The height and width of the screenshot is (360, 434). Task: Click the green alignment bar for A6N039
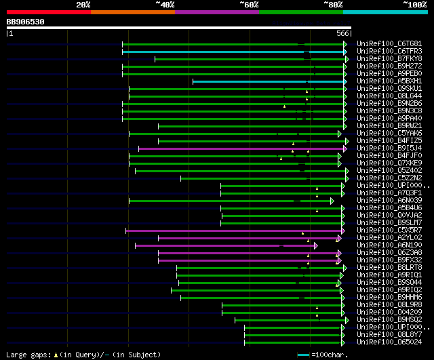[x=230, y=201]
